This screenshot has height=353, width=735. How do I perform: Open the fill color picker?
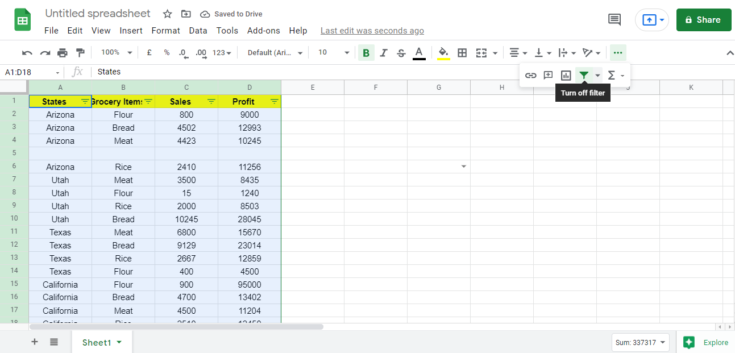tap(444, 53)
